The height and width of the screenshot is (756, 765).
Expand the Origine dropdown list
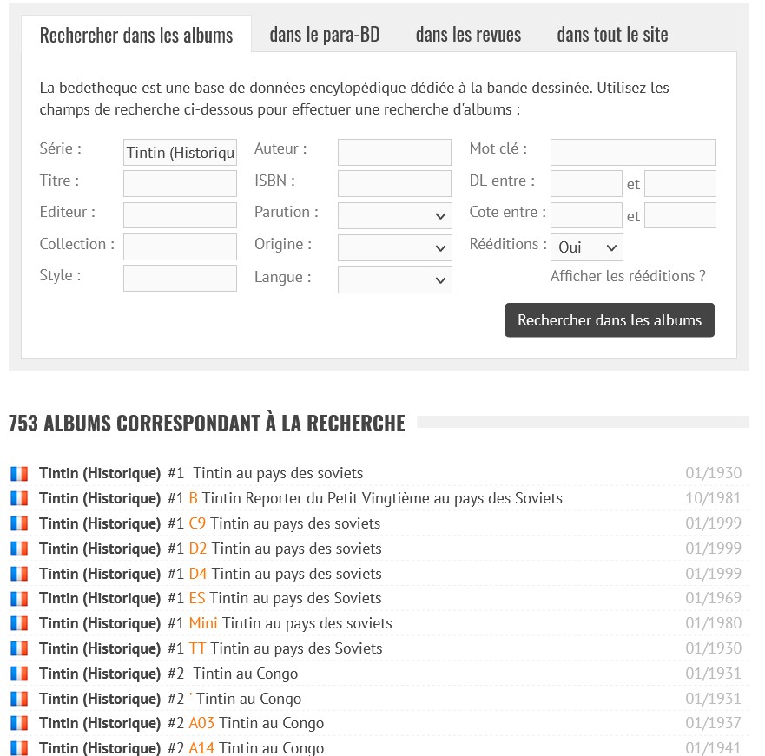394,248
